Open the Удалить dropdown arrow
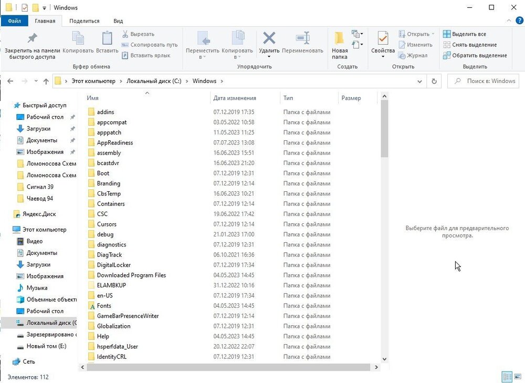This screenshot has width=525, height=383. (269, 57)
